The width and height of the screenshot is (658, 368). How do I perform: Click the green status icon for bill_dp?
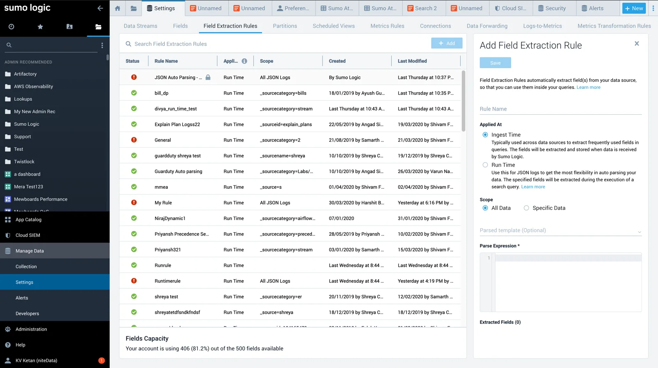click(134, 93)
